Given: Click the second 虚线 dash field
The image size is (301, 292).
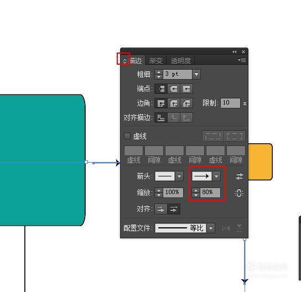Looking at the screenshot, I should click(174, 150).
